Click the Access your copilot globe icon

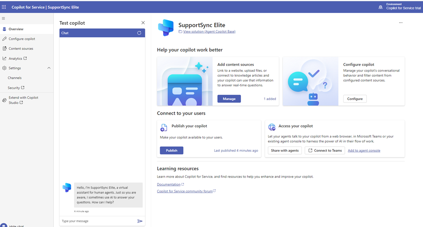click(x=272, y=127)
